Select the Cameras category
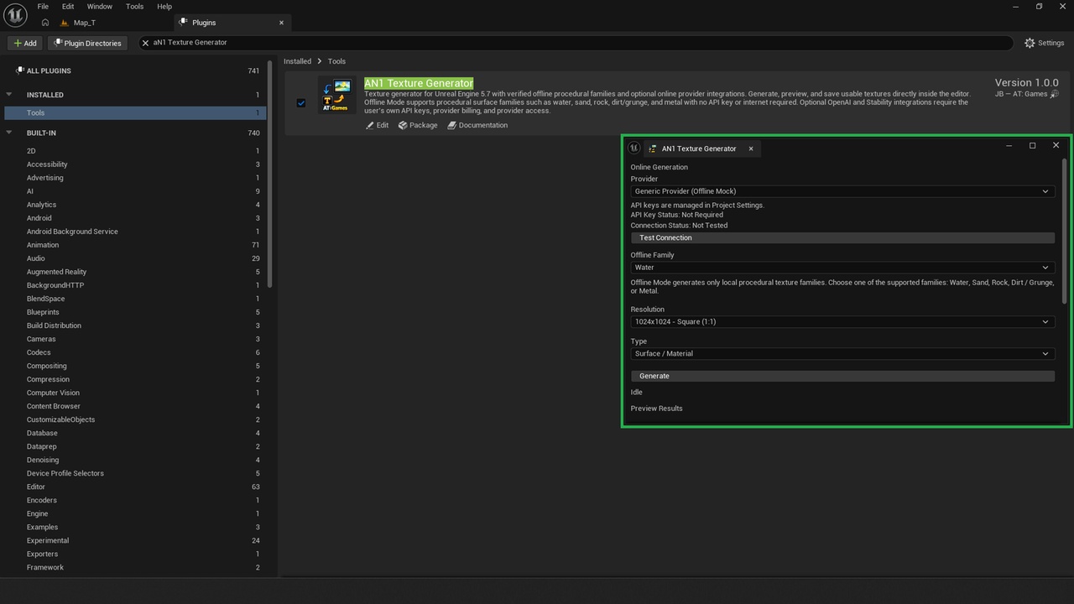This screenshot has width=1074, height=604. pos(134,339)
